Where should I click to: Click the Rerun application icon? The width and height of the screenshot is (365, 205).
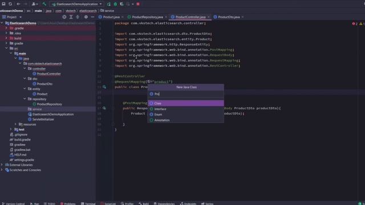click(109, 4)
